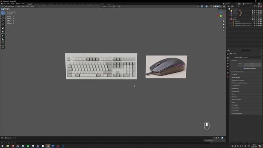Screen dimensions: 263x148
Task: Select the keyboard image plane in viewport
Action: pos(101,66)
